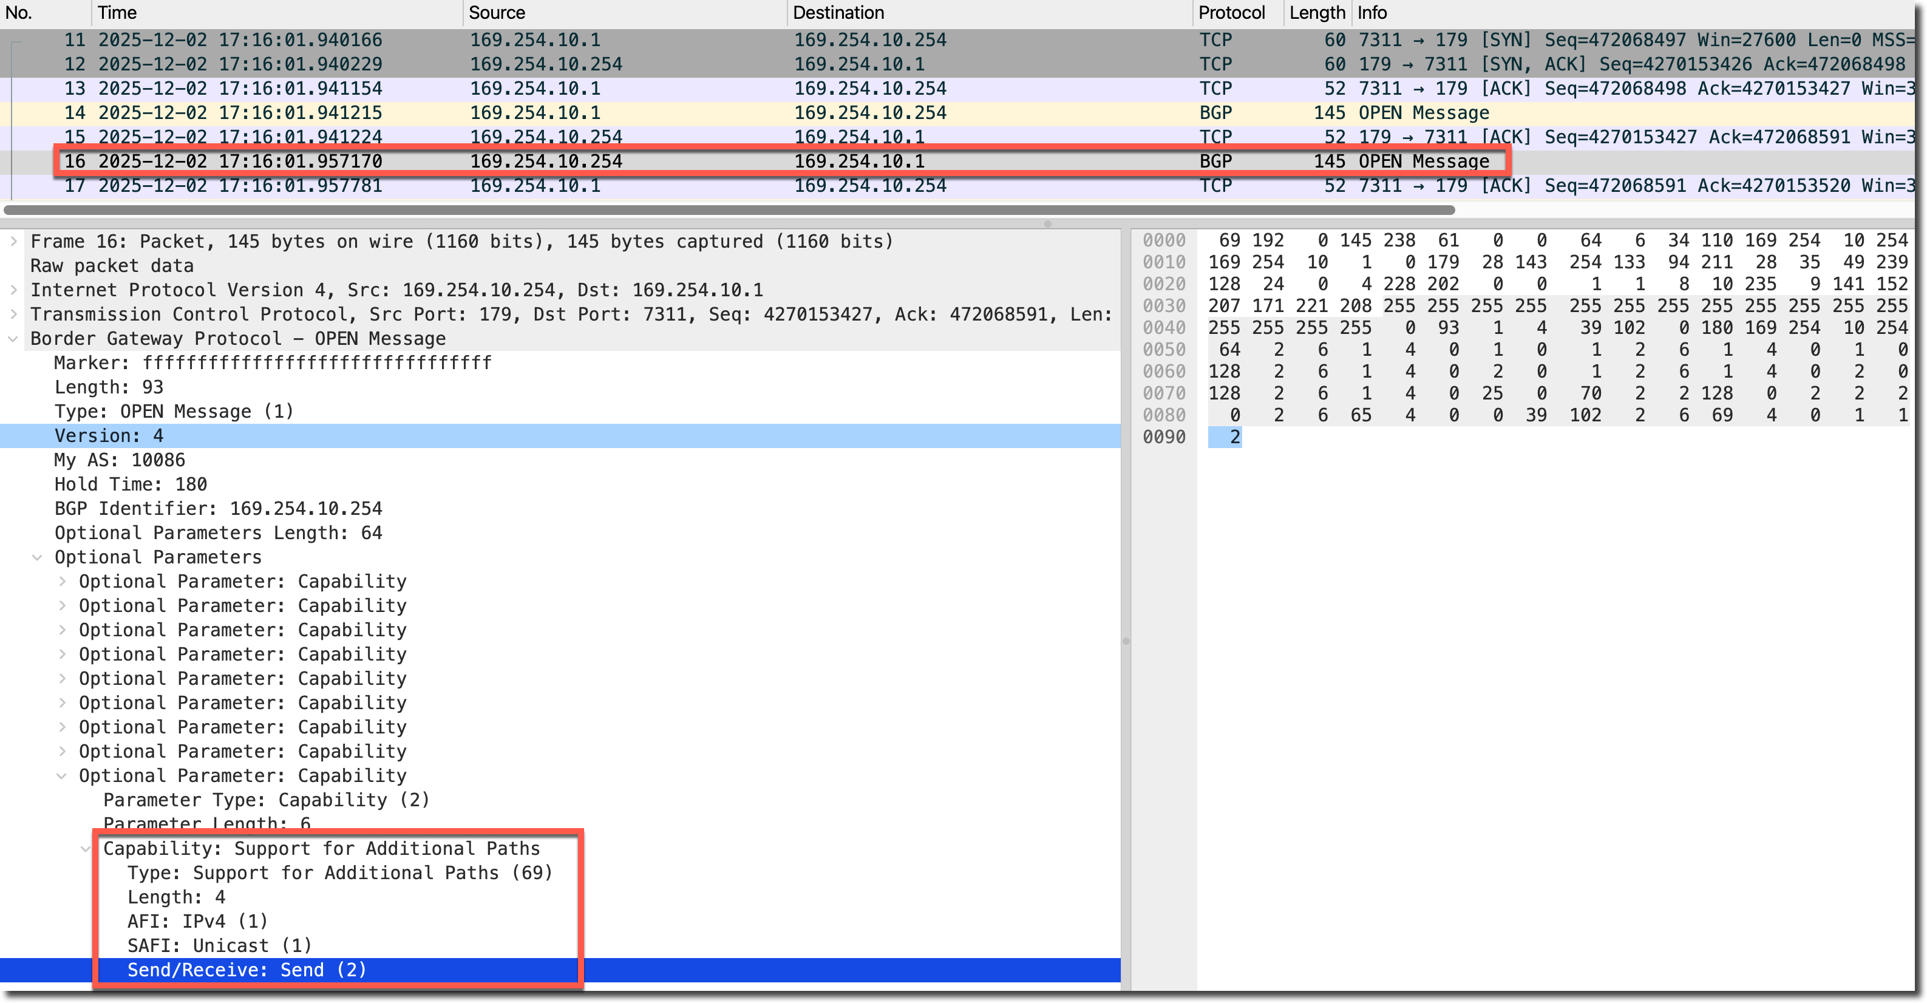Expand Transmission Control Protocol section
This screenshot has height=1003, width=1927.
[x=13, y=314]
